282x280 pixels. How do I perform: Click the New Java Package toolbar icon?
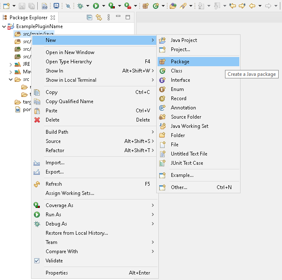tap(146, 6)
